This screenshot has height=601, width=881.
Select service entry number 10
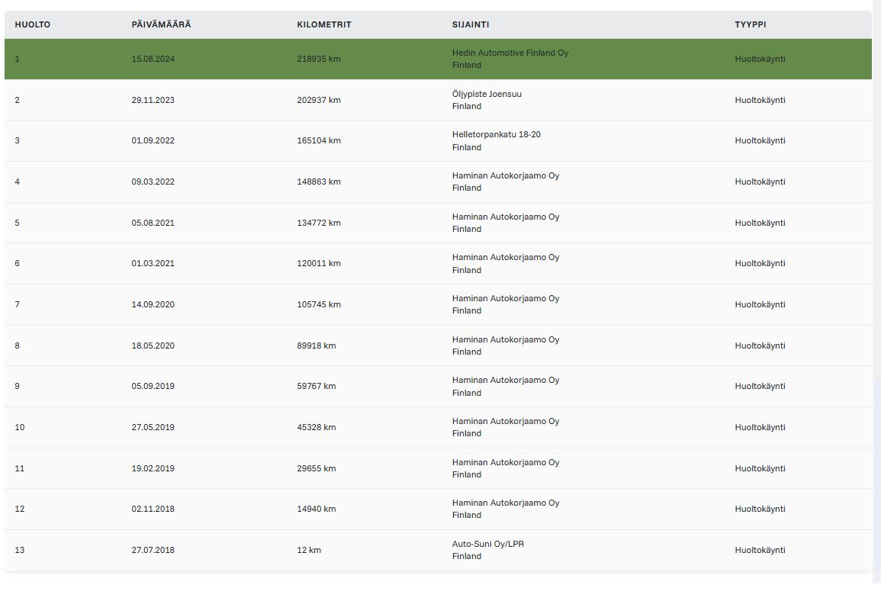pos(439,427)
